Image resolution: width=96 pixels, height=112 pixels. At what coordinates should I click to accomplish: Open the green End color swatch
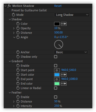pyautogui.click(x=57, y=84)
